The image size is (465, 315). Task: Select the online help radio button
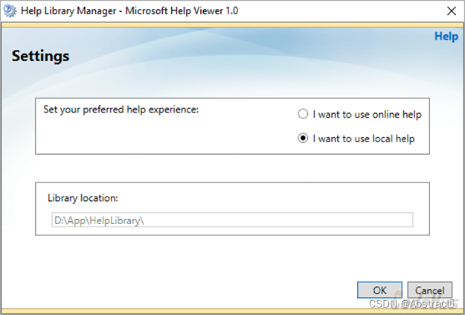pos(303,114)
